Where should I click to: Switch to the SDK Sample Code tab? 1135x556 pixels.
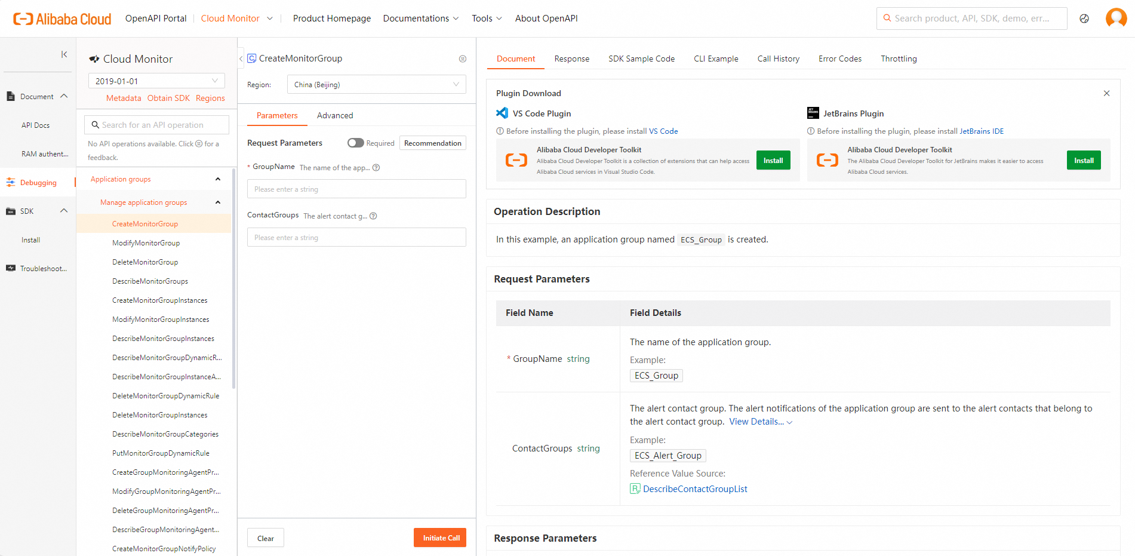[641, 59]
